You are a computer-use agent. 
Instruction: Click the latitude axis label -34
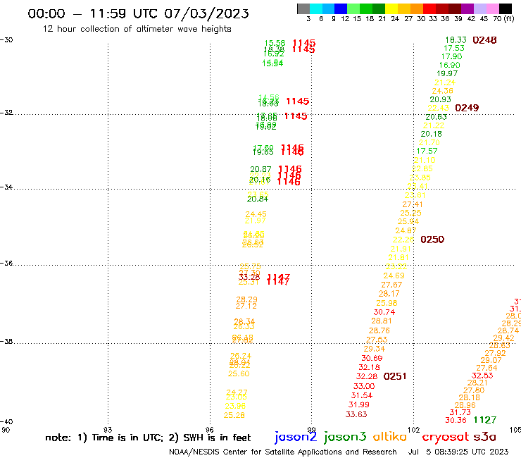tap(6, 187)
